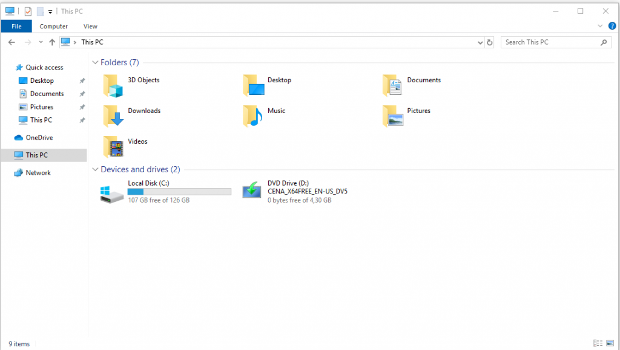Unpin Documents using its pin icon

(82, 94)
